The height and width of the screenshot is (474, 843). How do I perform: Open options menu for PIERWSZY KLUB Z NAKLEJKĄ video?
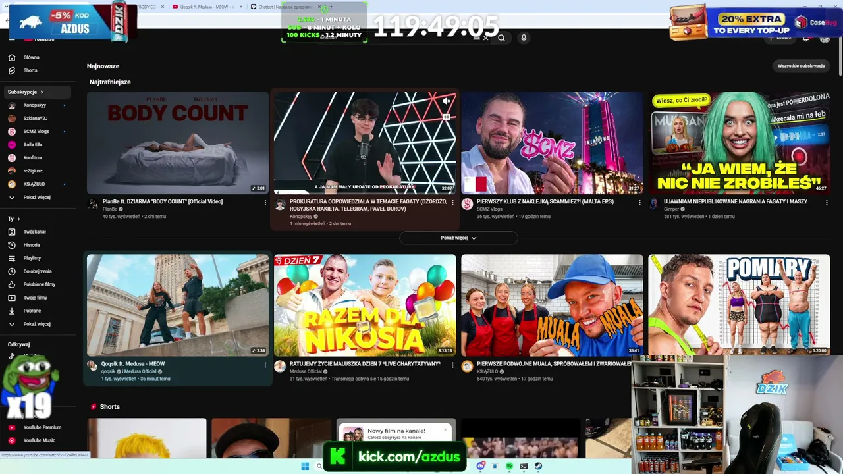(x=639, y=203)
